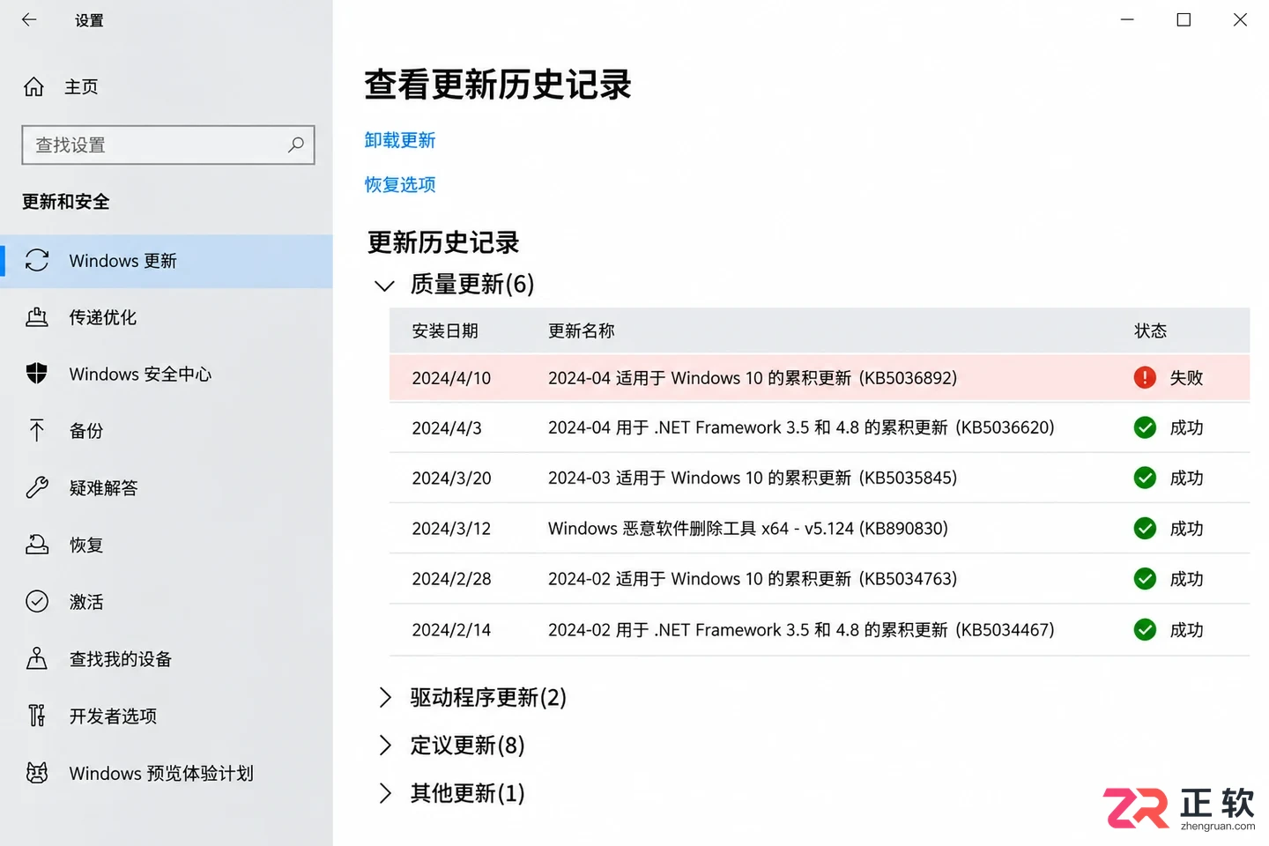Open the 激活 settings page
Screen dimensions: 1269x846
[86, 601]
